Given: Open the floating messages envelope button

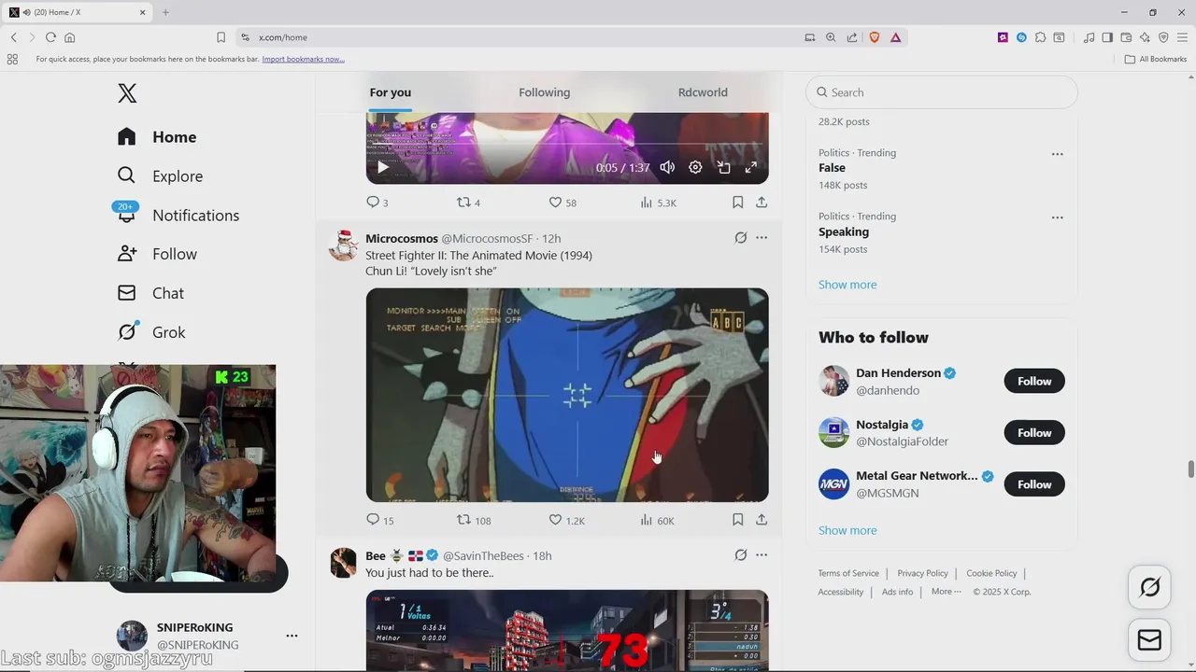Looking at the screenshot, I should tap(1149, 640).
